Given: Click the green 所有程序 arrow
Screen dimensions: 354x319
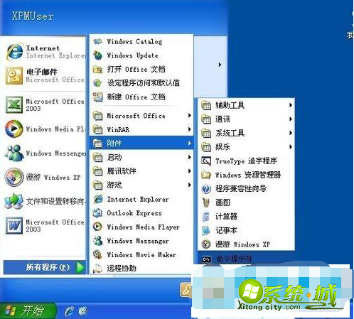Looking at the screenshot, I should (80, 267).
